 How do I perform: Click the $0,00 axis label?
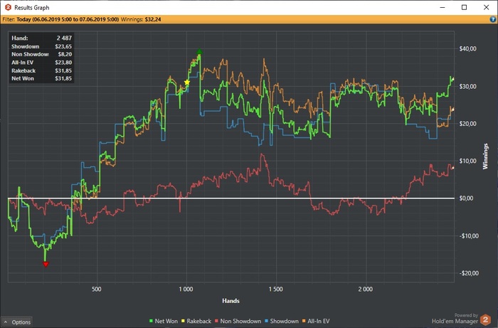point(466,198)
